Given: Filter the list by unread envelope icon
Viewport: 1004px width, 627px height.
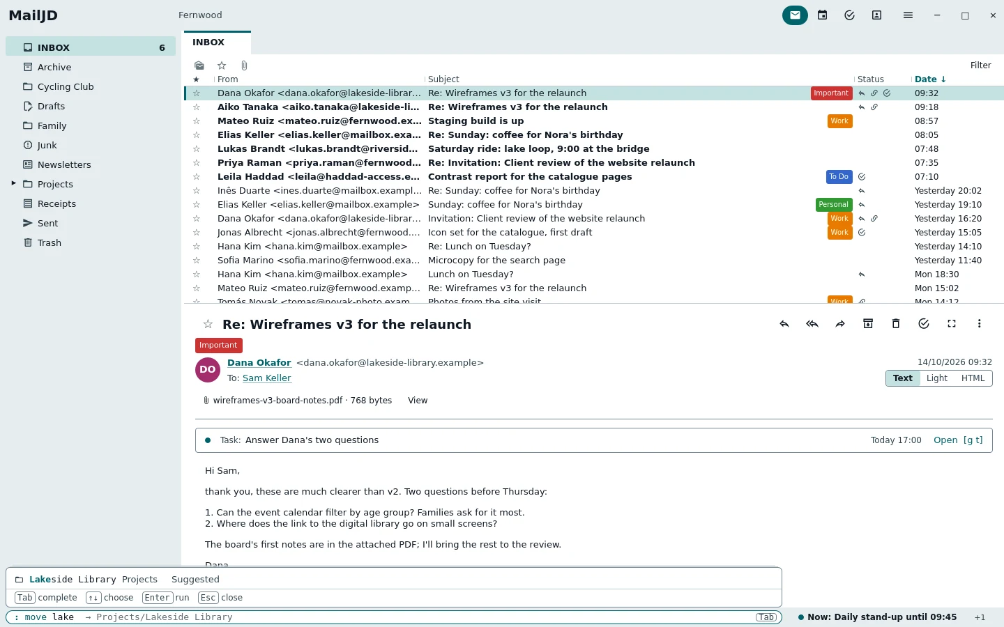Looking at the screenshot, I should pos(199,65).
